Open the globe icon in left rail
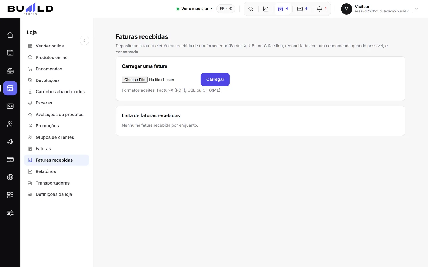The width and height of the screenshot is (428, 267). coord(10,177)
